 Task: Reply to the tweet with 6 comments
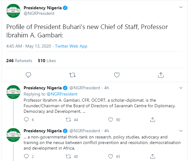click(26, 120)
